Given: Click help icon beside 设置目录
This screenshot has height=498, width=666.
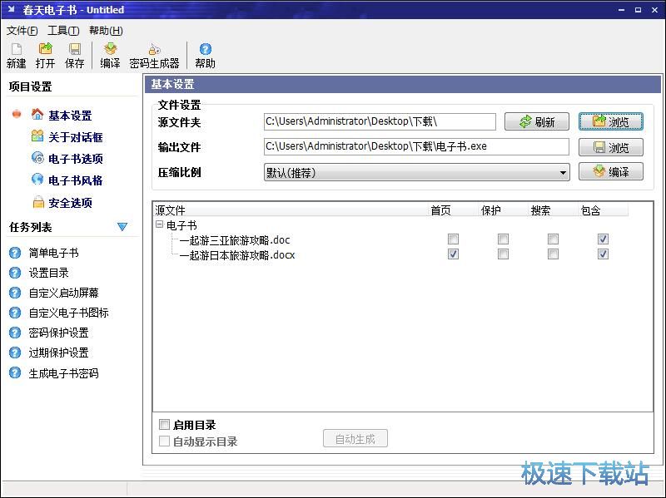Looking at the screenshot, I should pyautogui.click(x=15, y=273).
